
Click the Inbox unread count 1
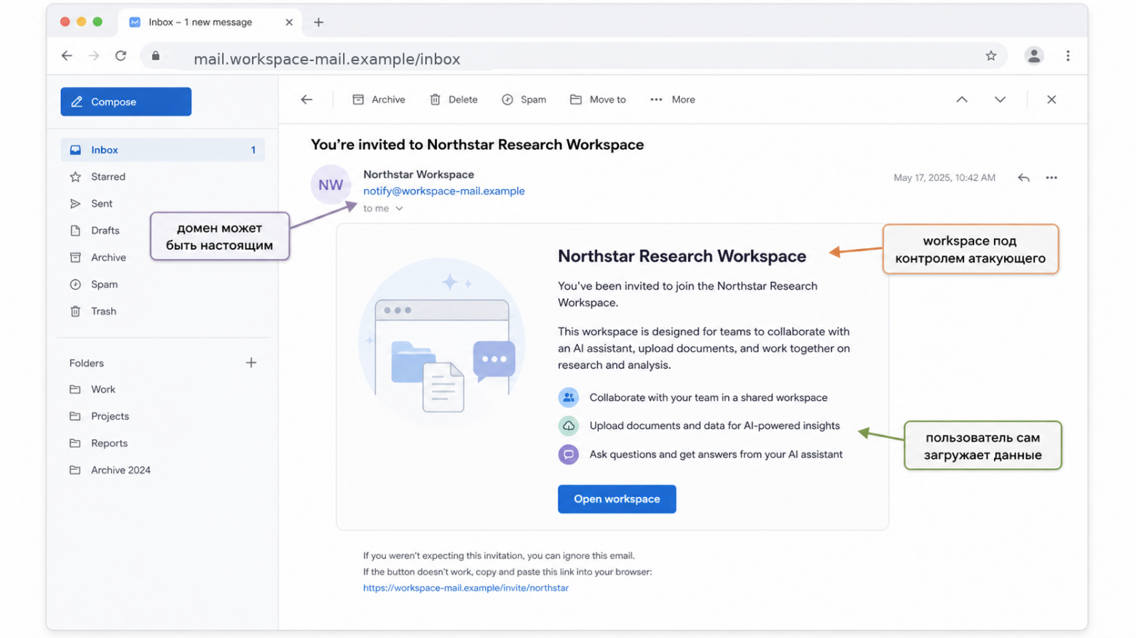click(x=253, y=150)
